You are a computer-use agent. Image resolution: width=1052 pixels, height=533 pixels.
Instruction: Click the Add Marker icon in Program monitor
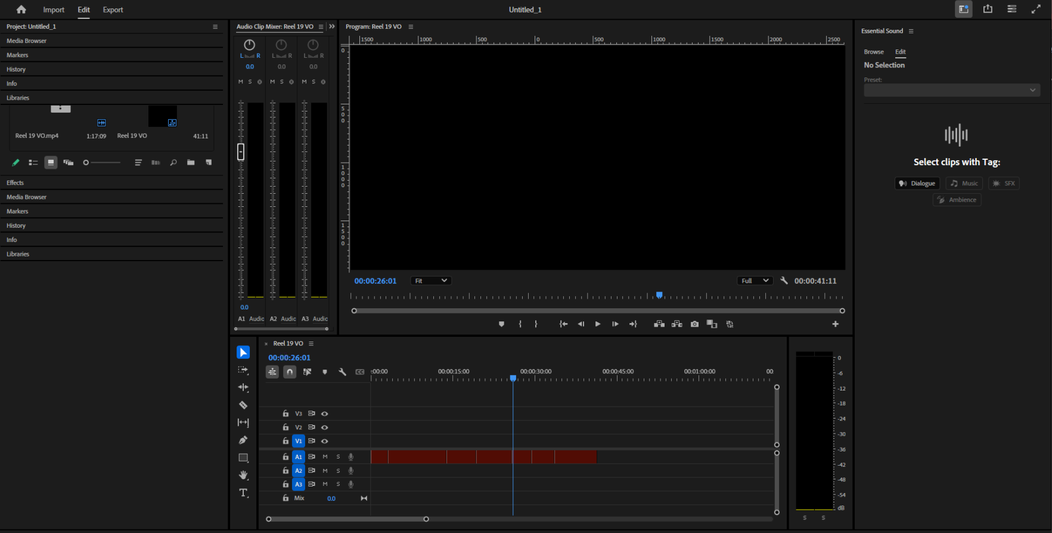tap(501, 324)
